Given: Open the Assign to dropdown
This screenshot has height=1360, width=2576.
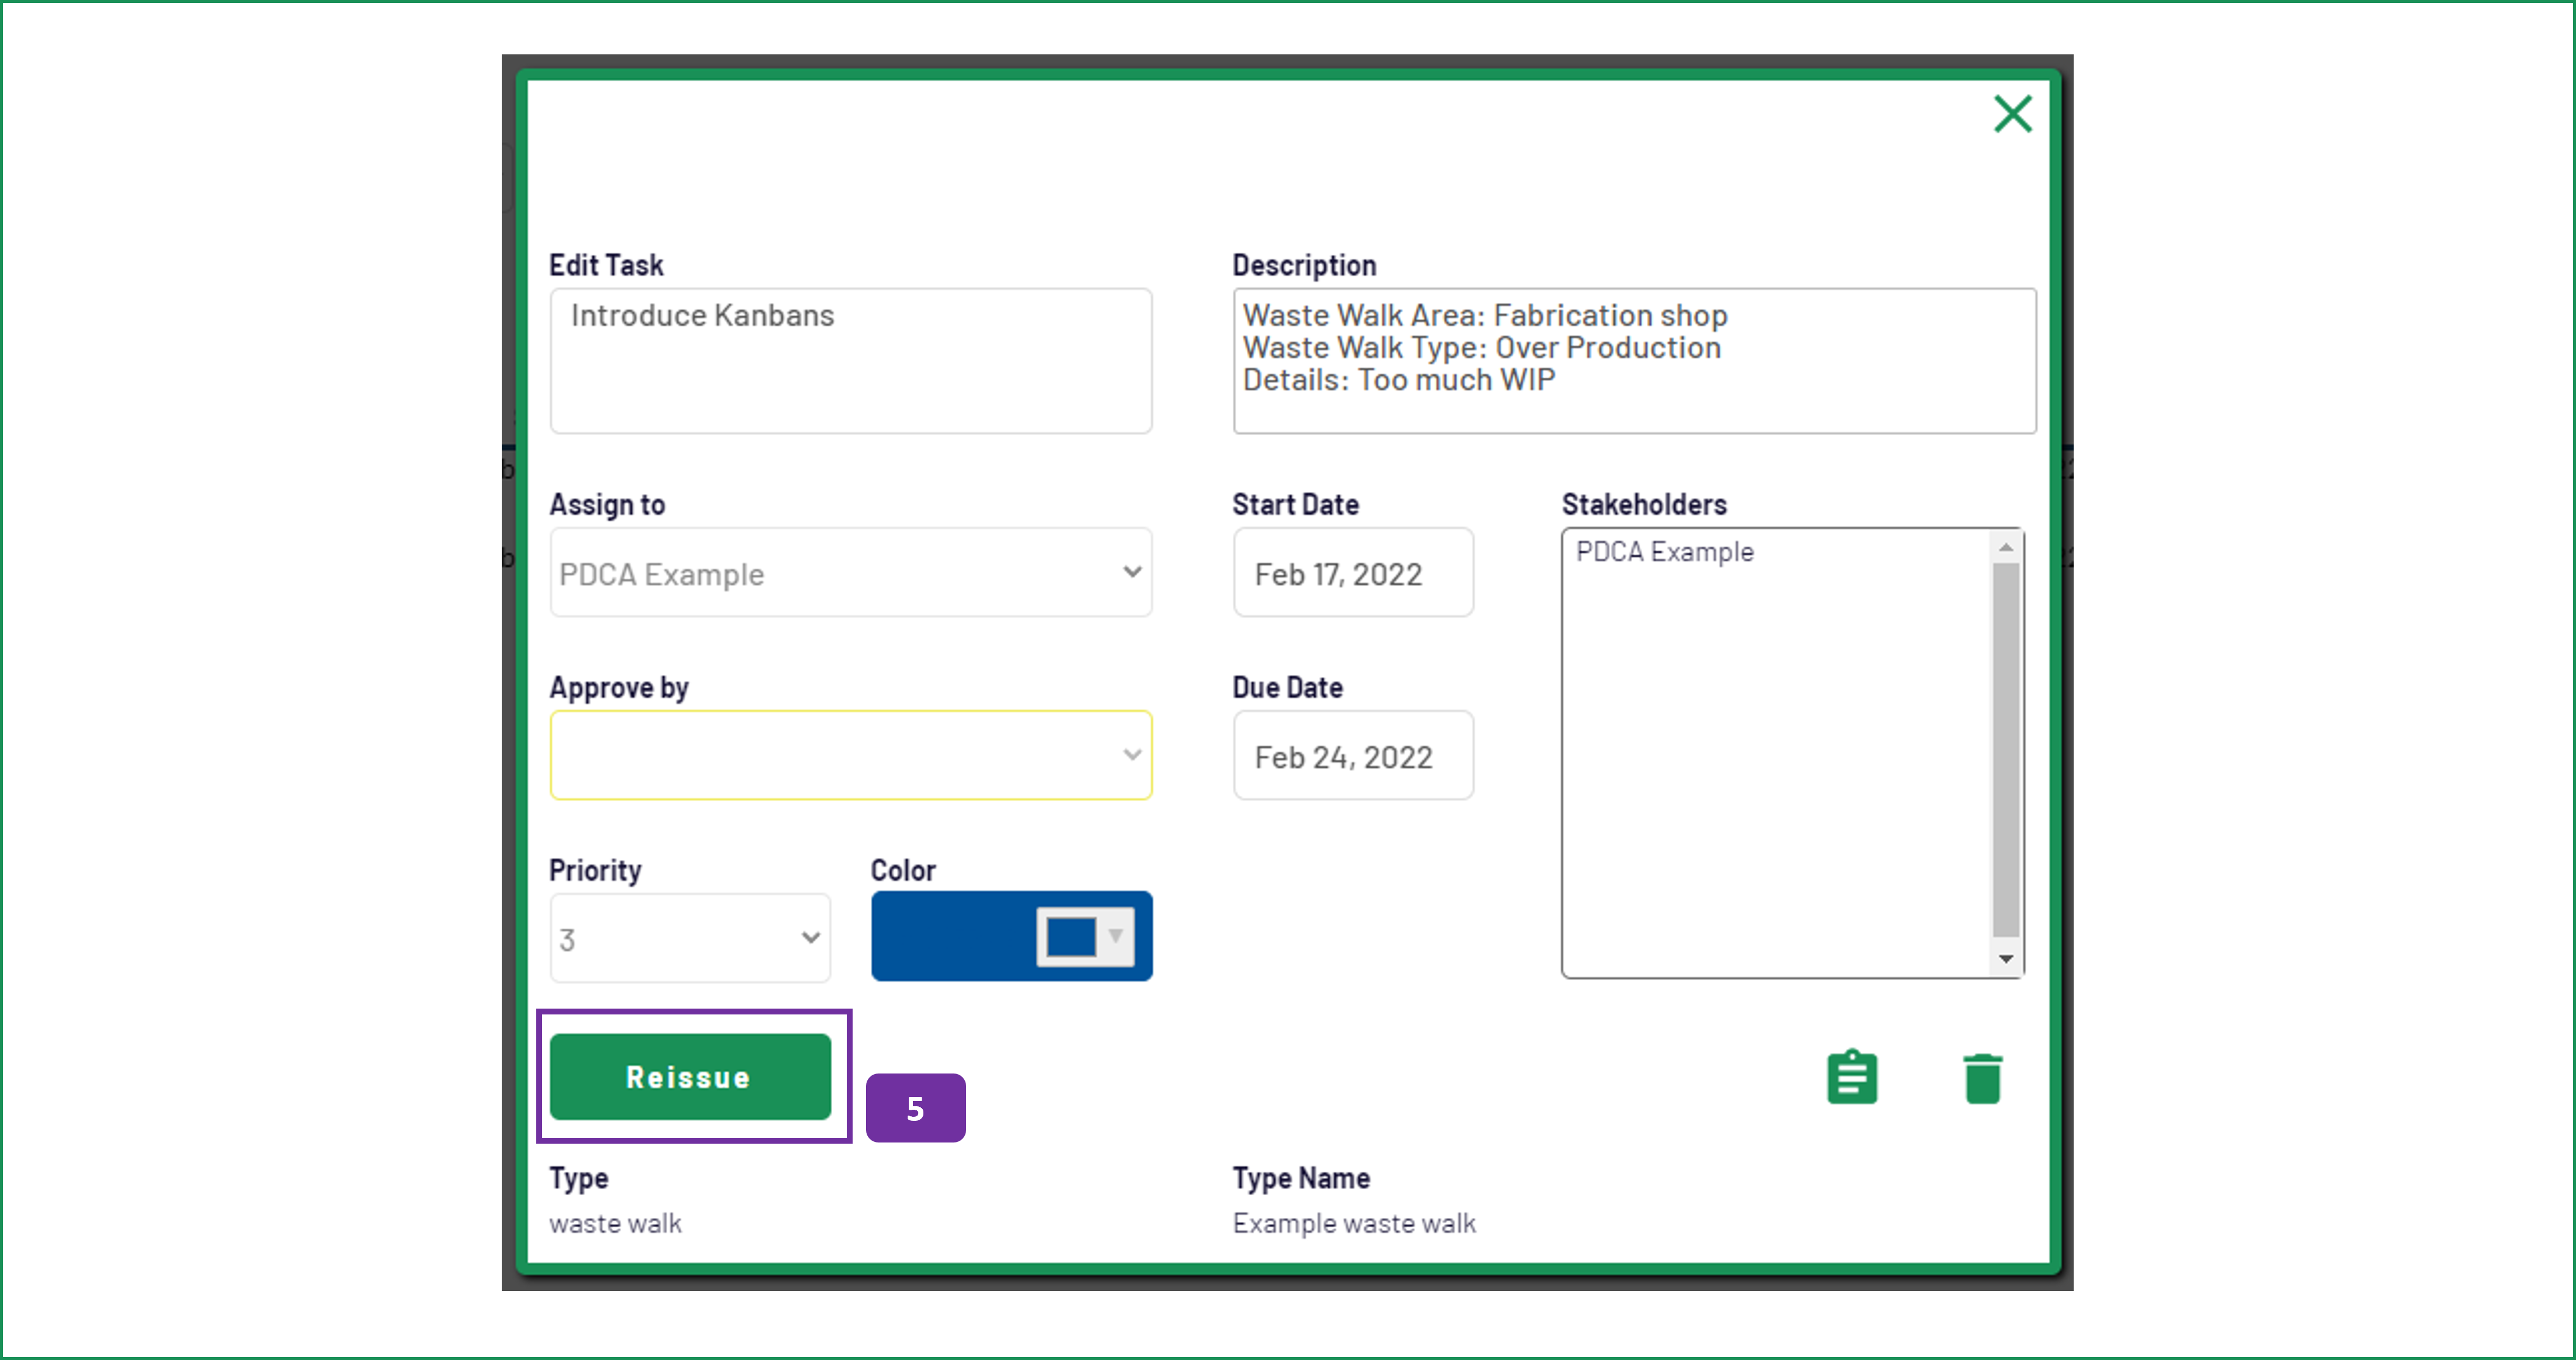Looking at the screenshot, I should point(851,573).
